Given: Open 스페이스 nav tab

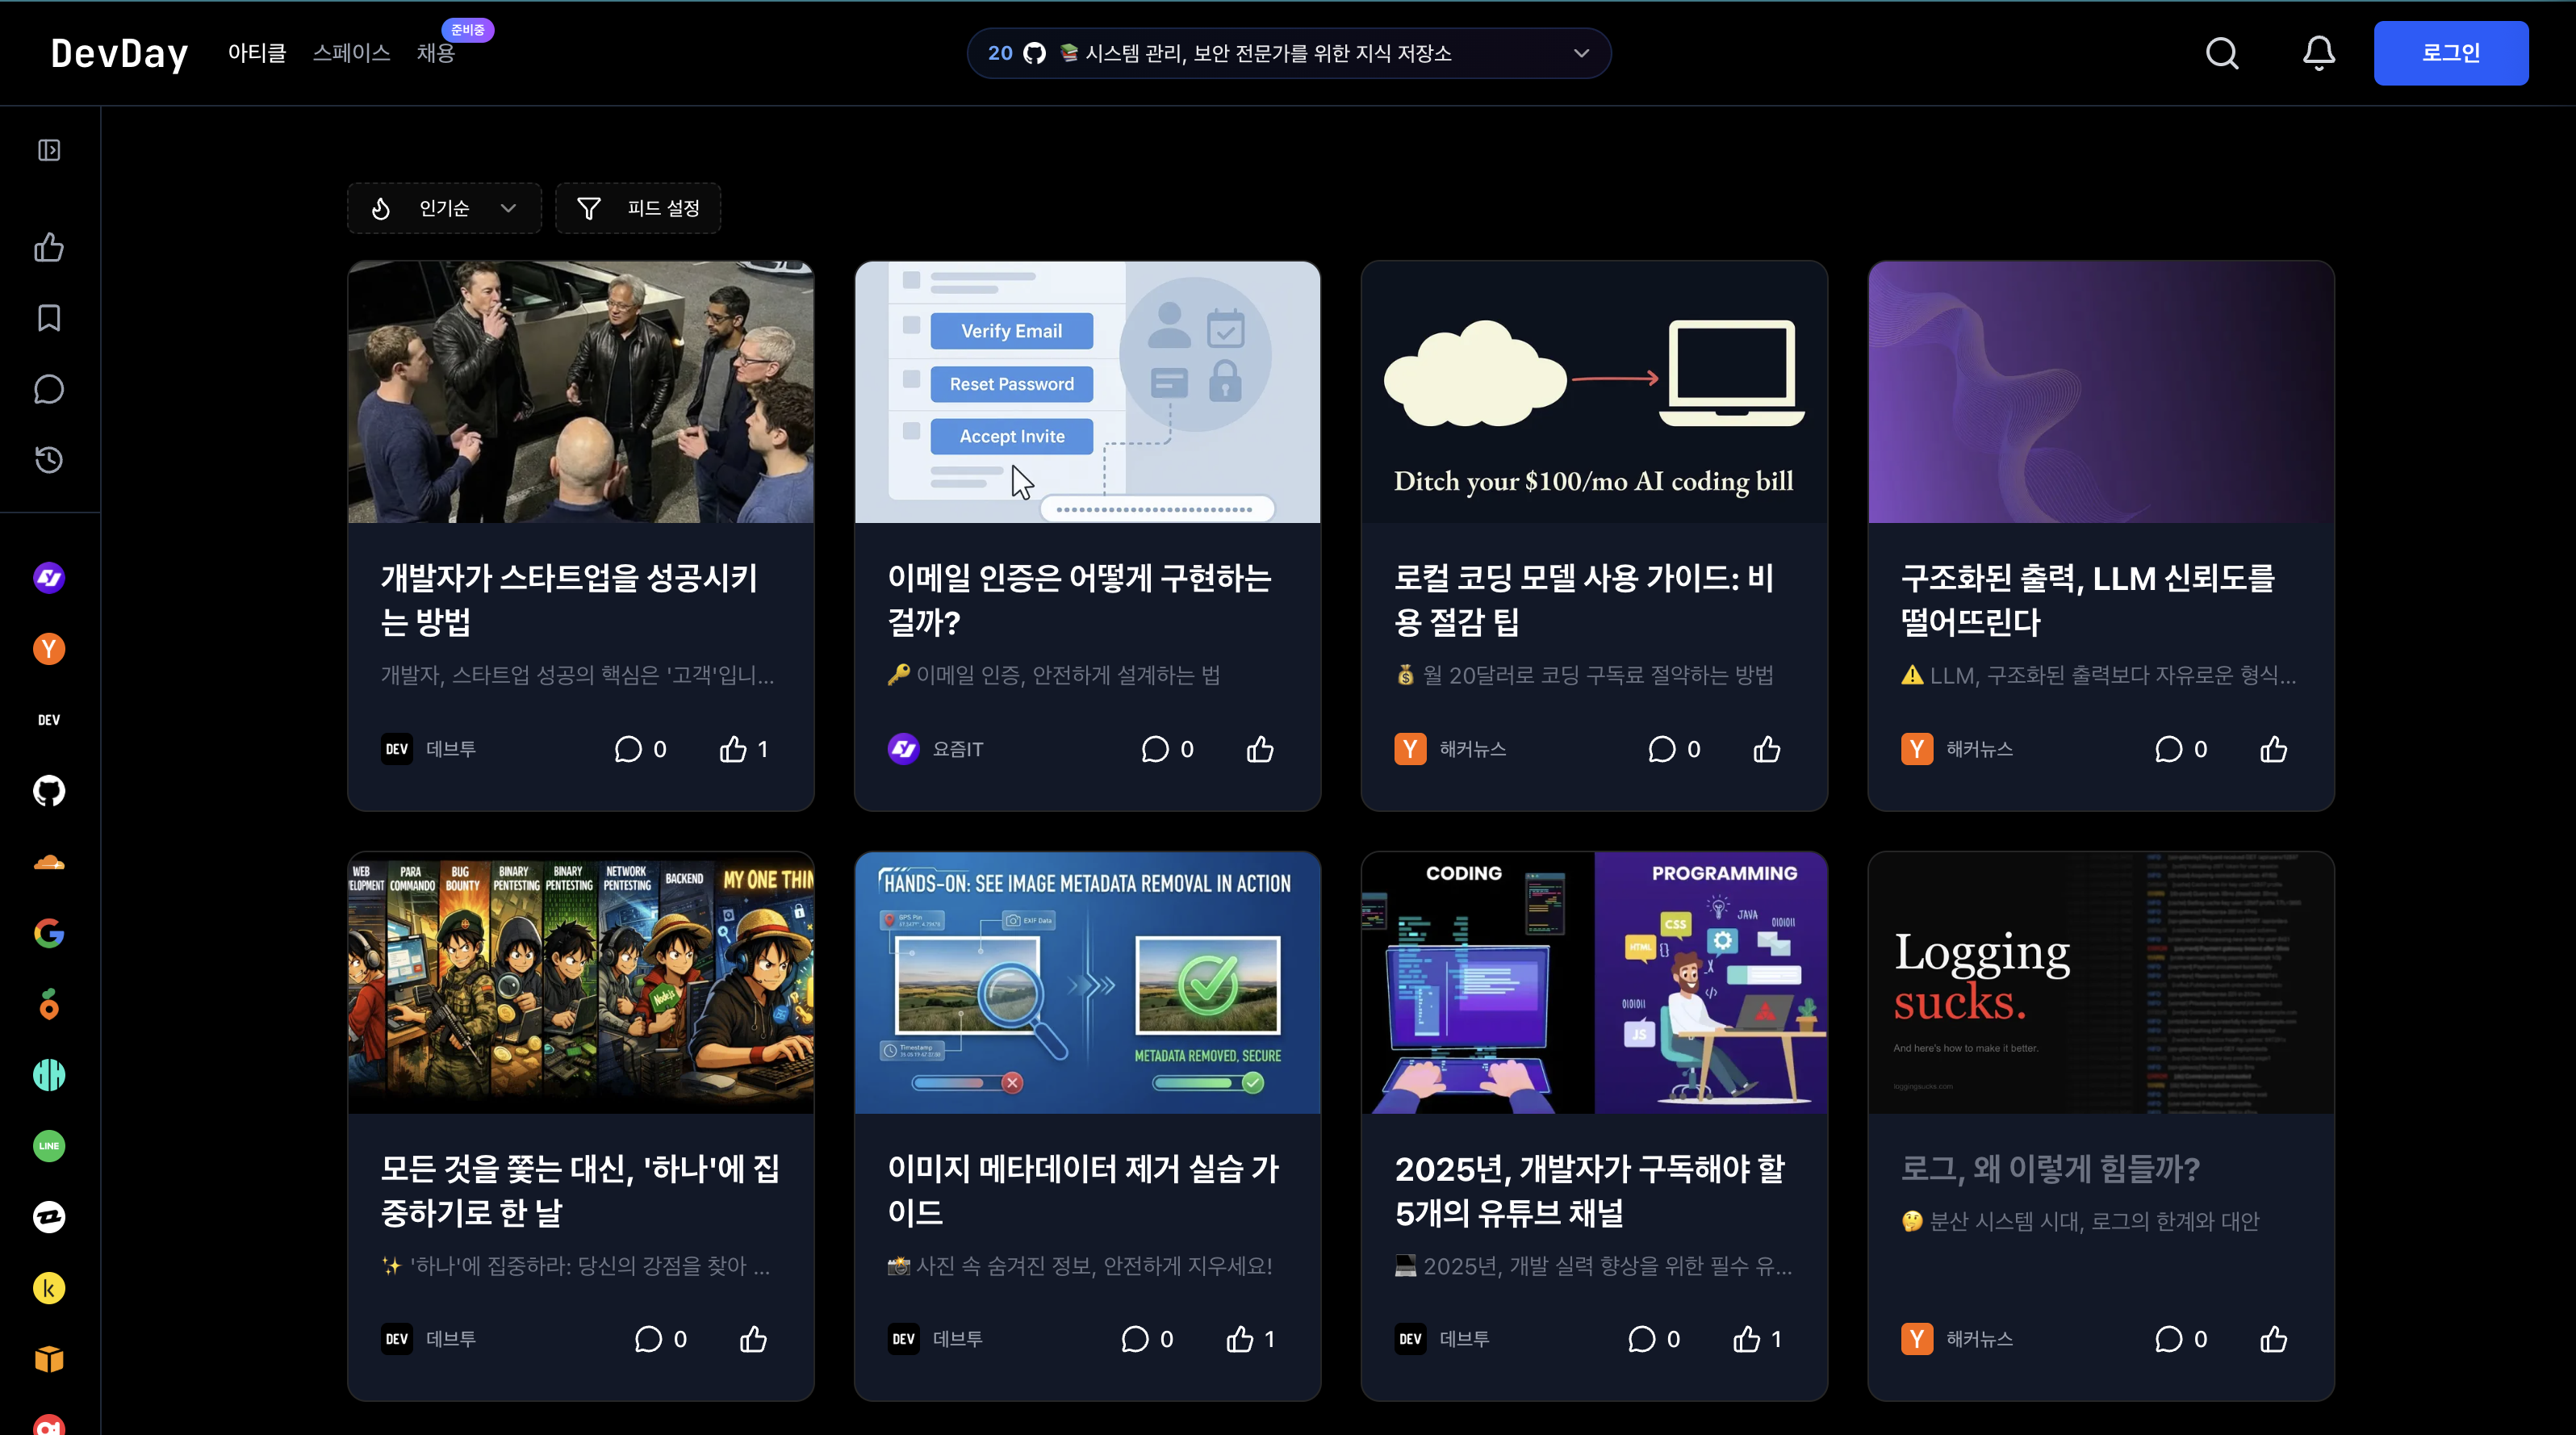Looking at the screenshot, I should (x=351, y=53).
